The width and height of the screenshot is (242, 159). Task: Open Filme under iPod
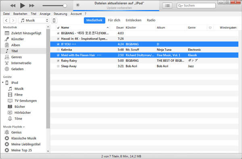click(x=19, y=95)
